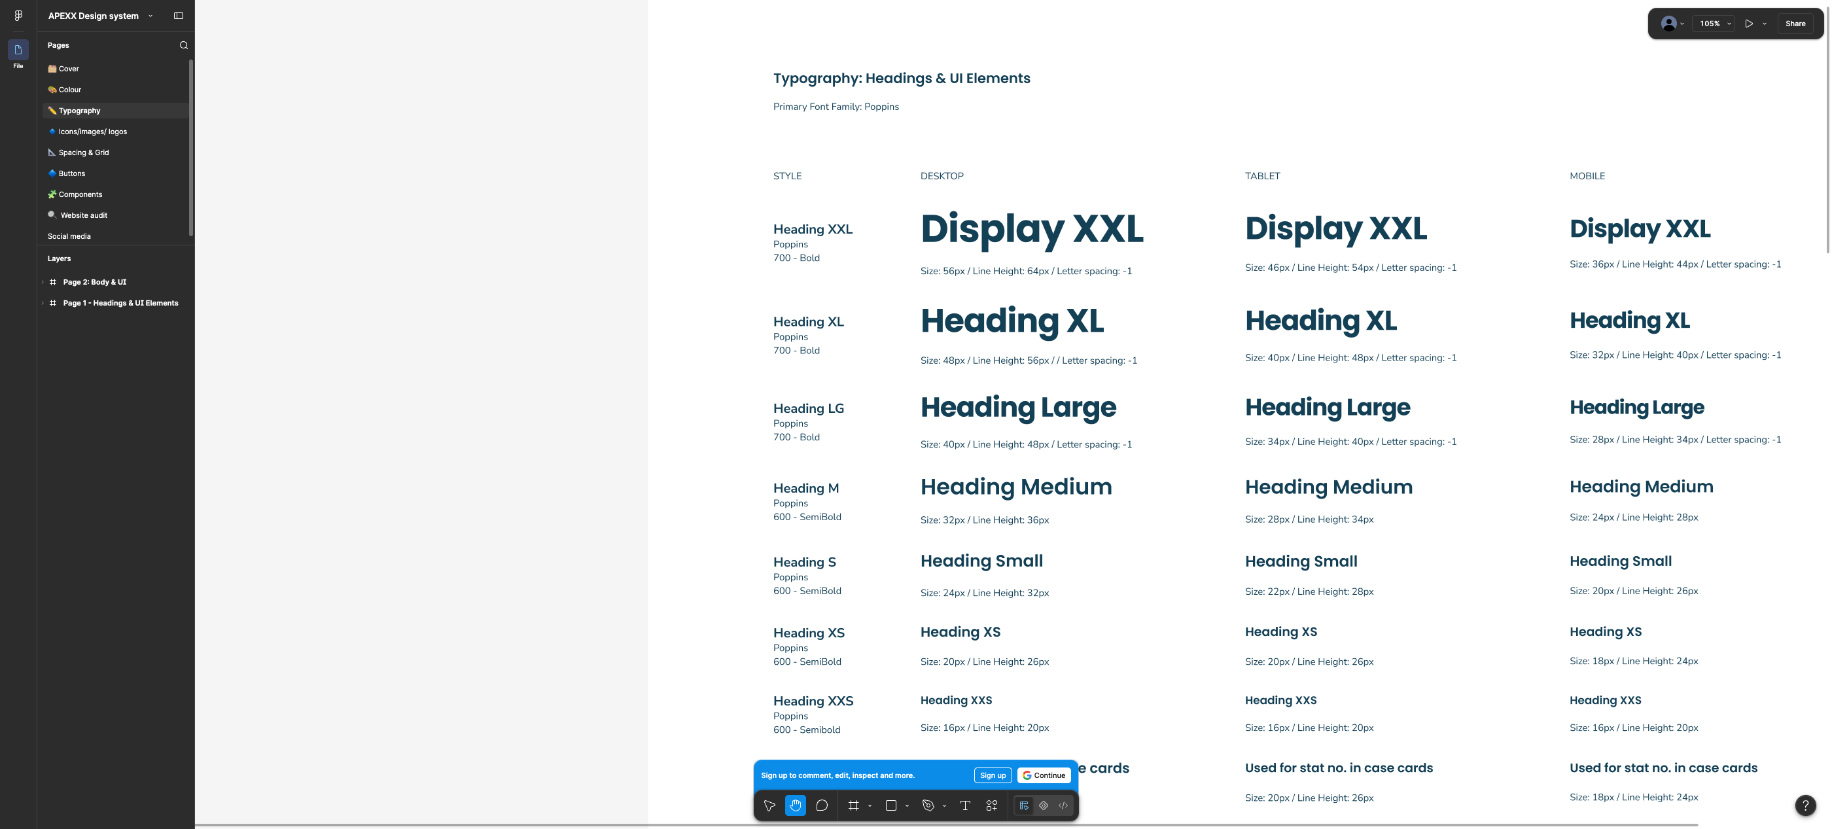Select the Frame tool

click(853, 805)
